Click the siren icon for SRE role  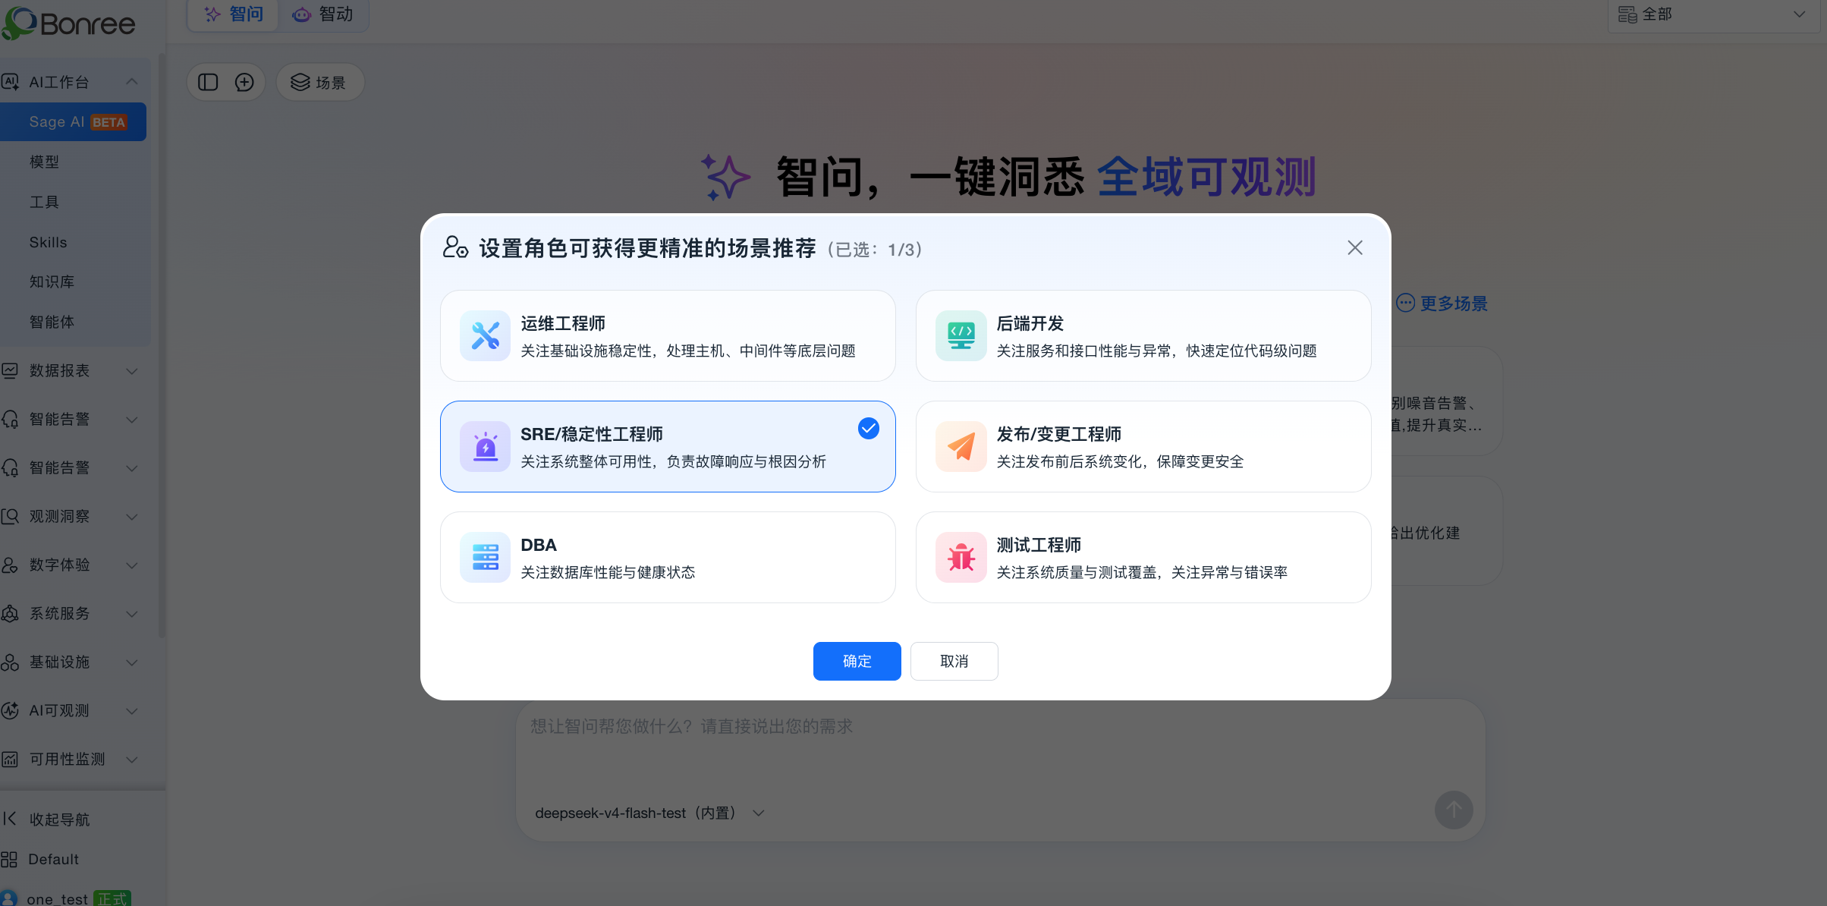coord(486,446)
